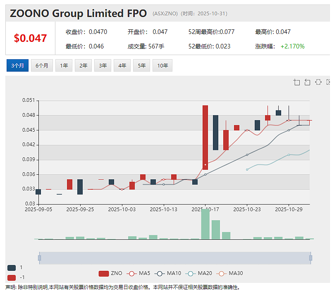
Task: Show the 10年 price history tab
Action: (x=162, y=65)
